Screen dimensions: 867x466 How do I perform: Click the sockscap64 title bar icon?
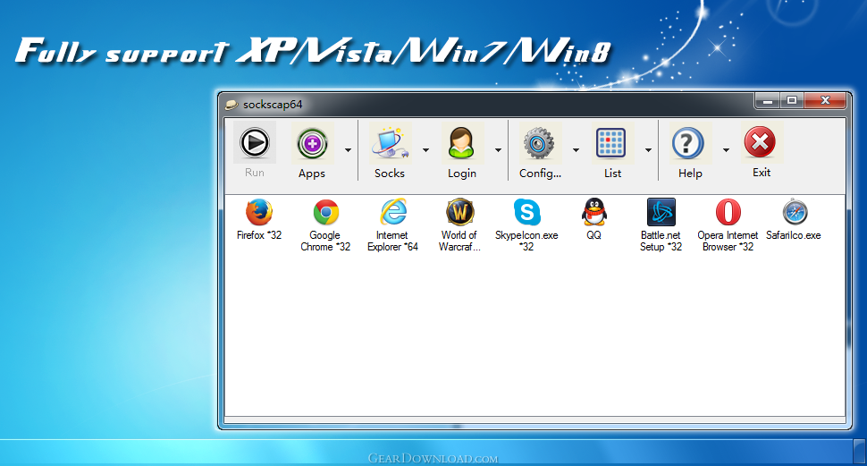tap(231, 105)
